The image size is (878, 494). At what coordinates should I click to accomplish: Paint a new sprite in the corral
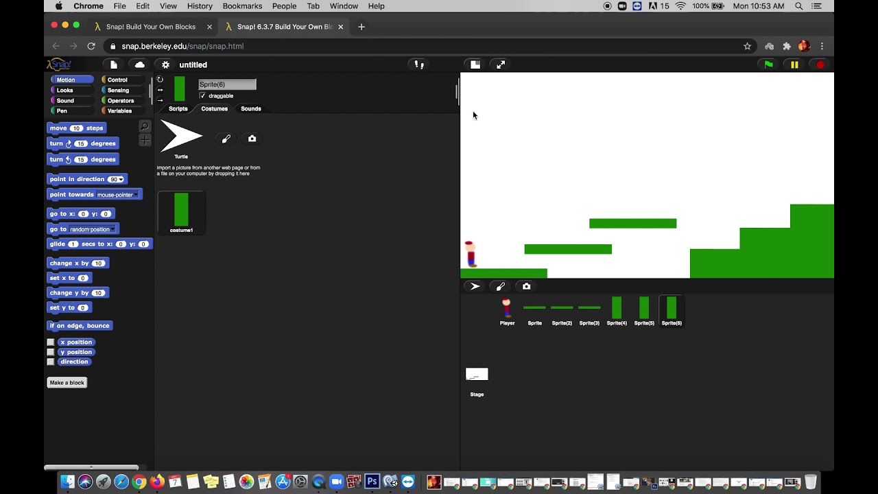click(501, 286)
